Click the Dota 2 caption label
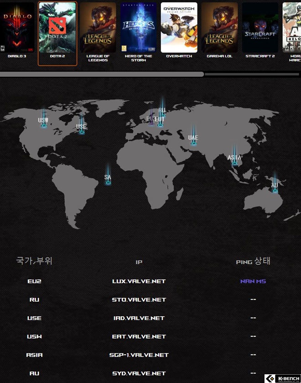The image size is (301, 383). [x=57, y=56]
